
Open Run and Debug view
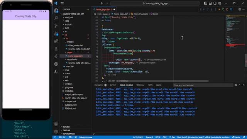[56, 34]
